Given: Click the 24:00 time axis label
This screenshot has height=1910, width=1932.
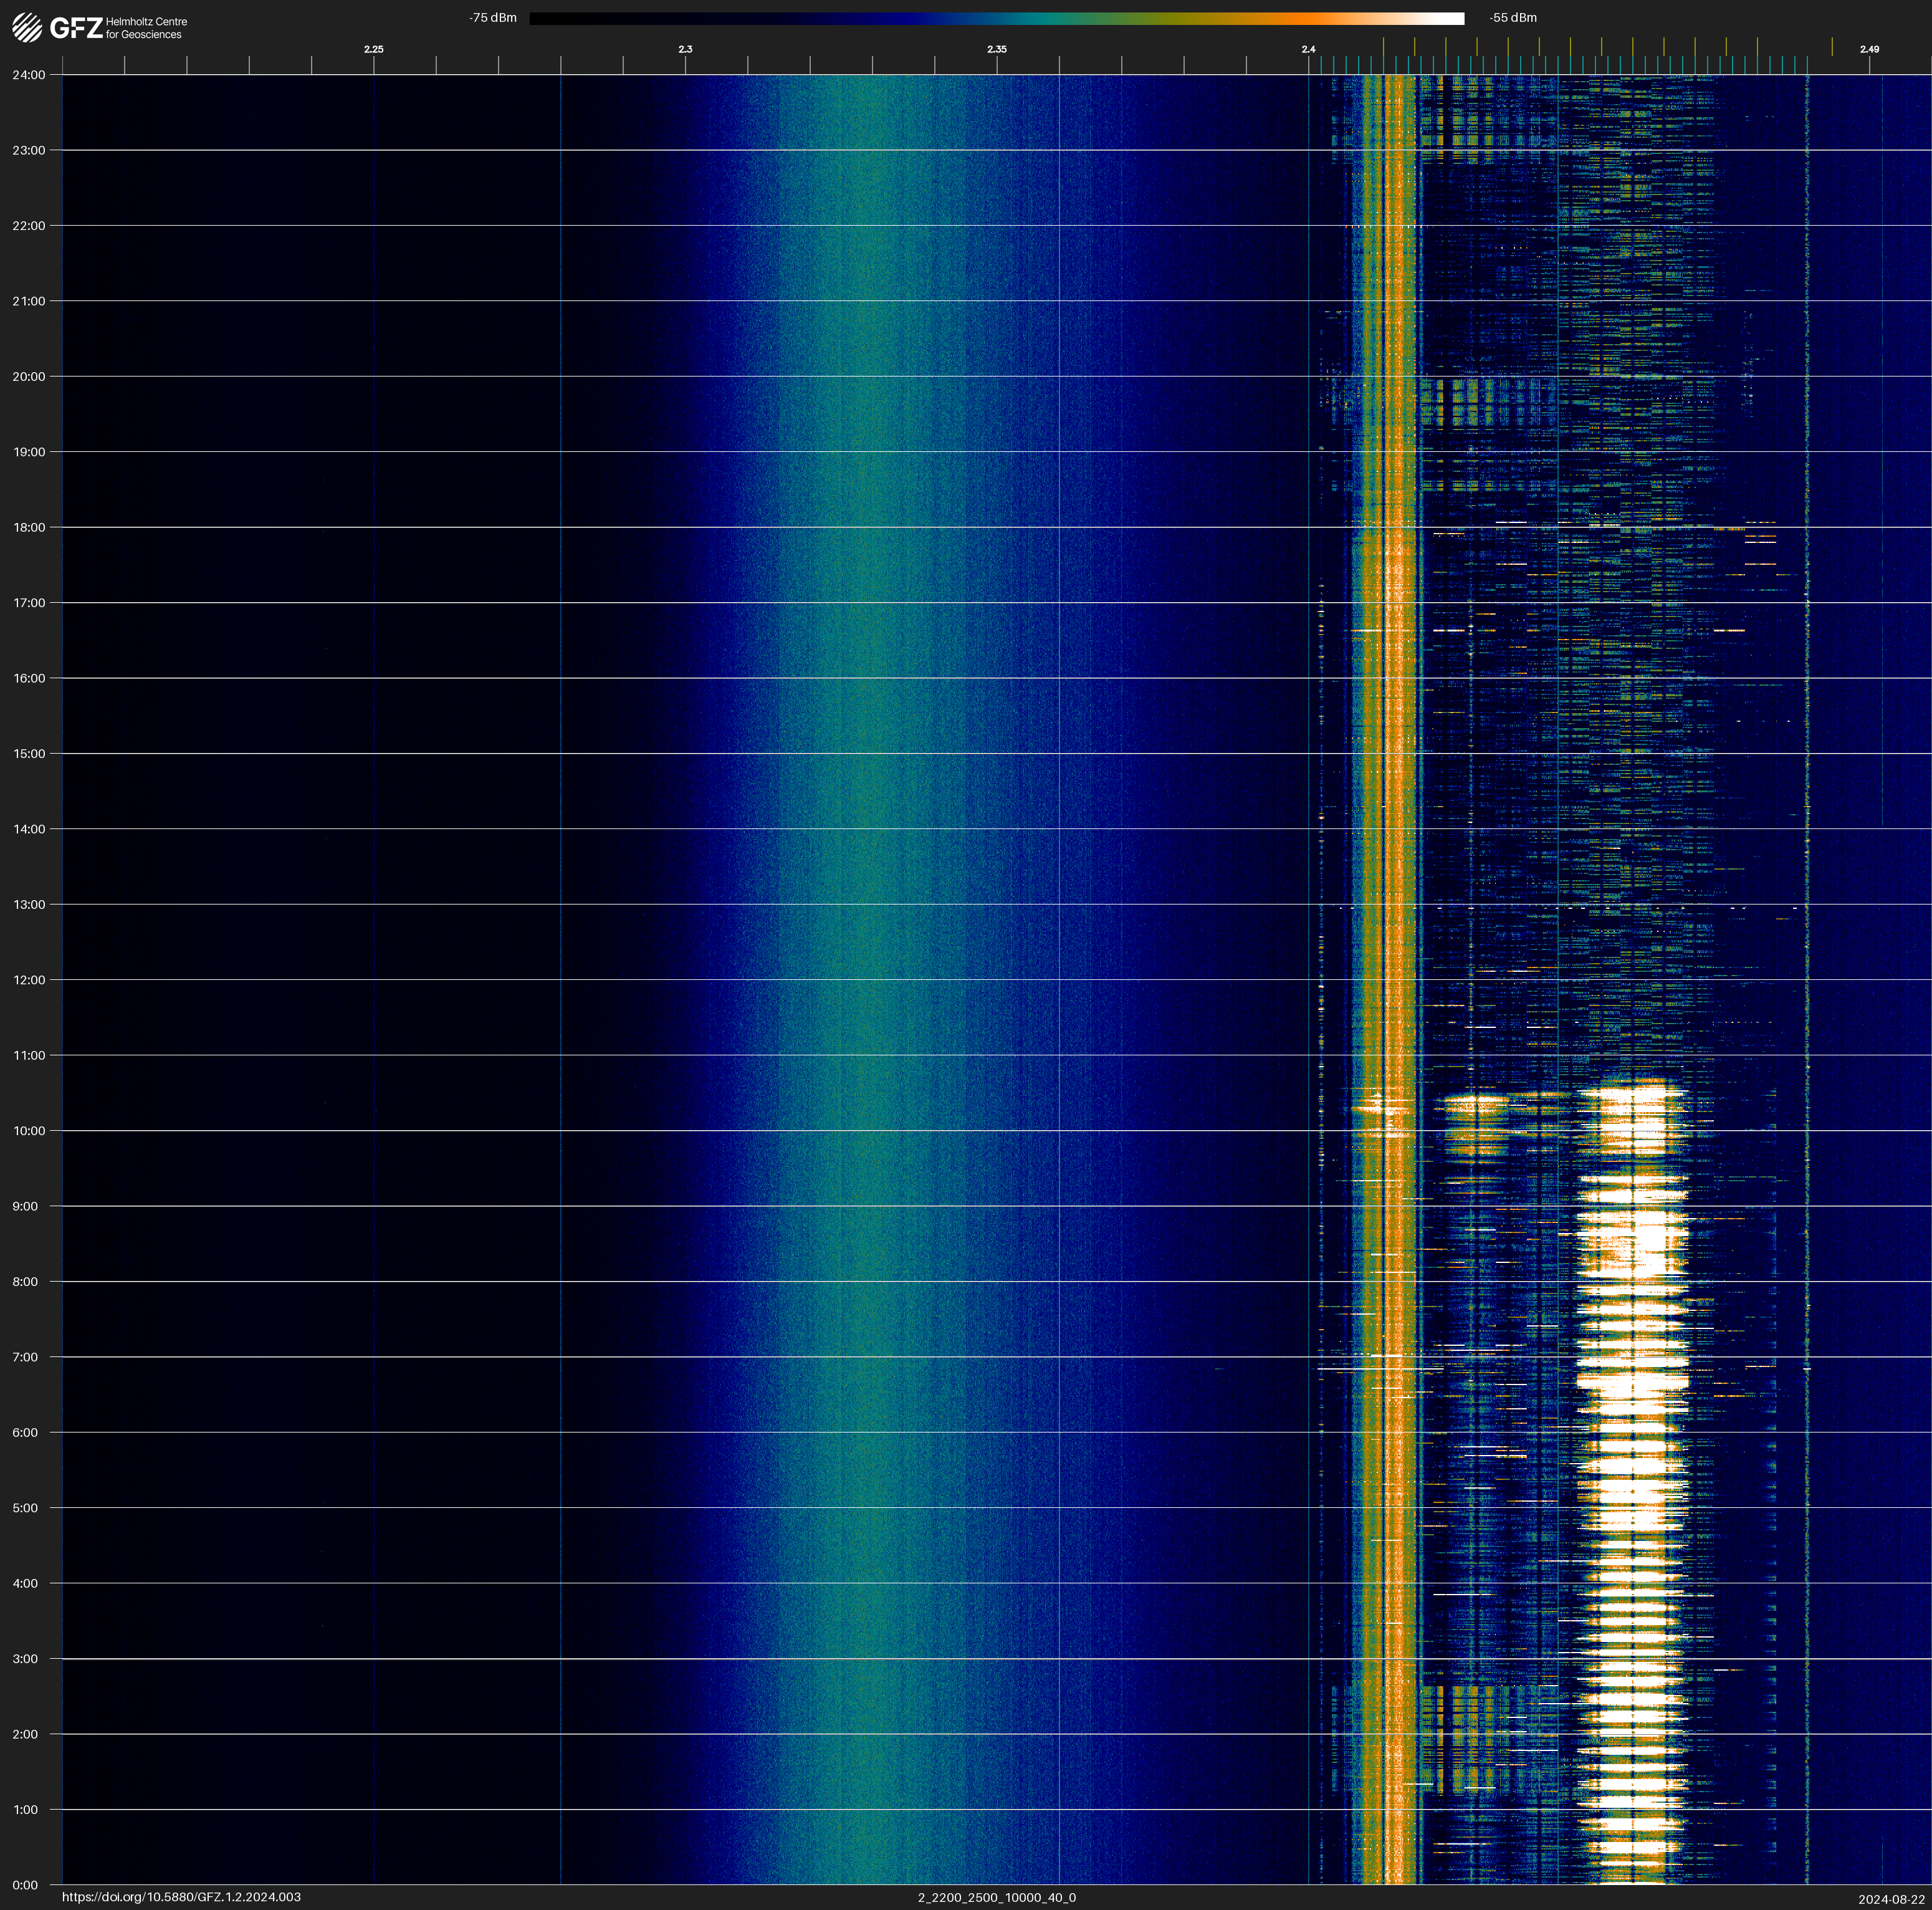Looking at the screenshot, I should (28, 75).
